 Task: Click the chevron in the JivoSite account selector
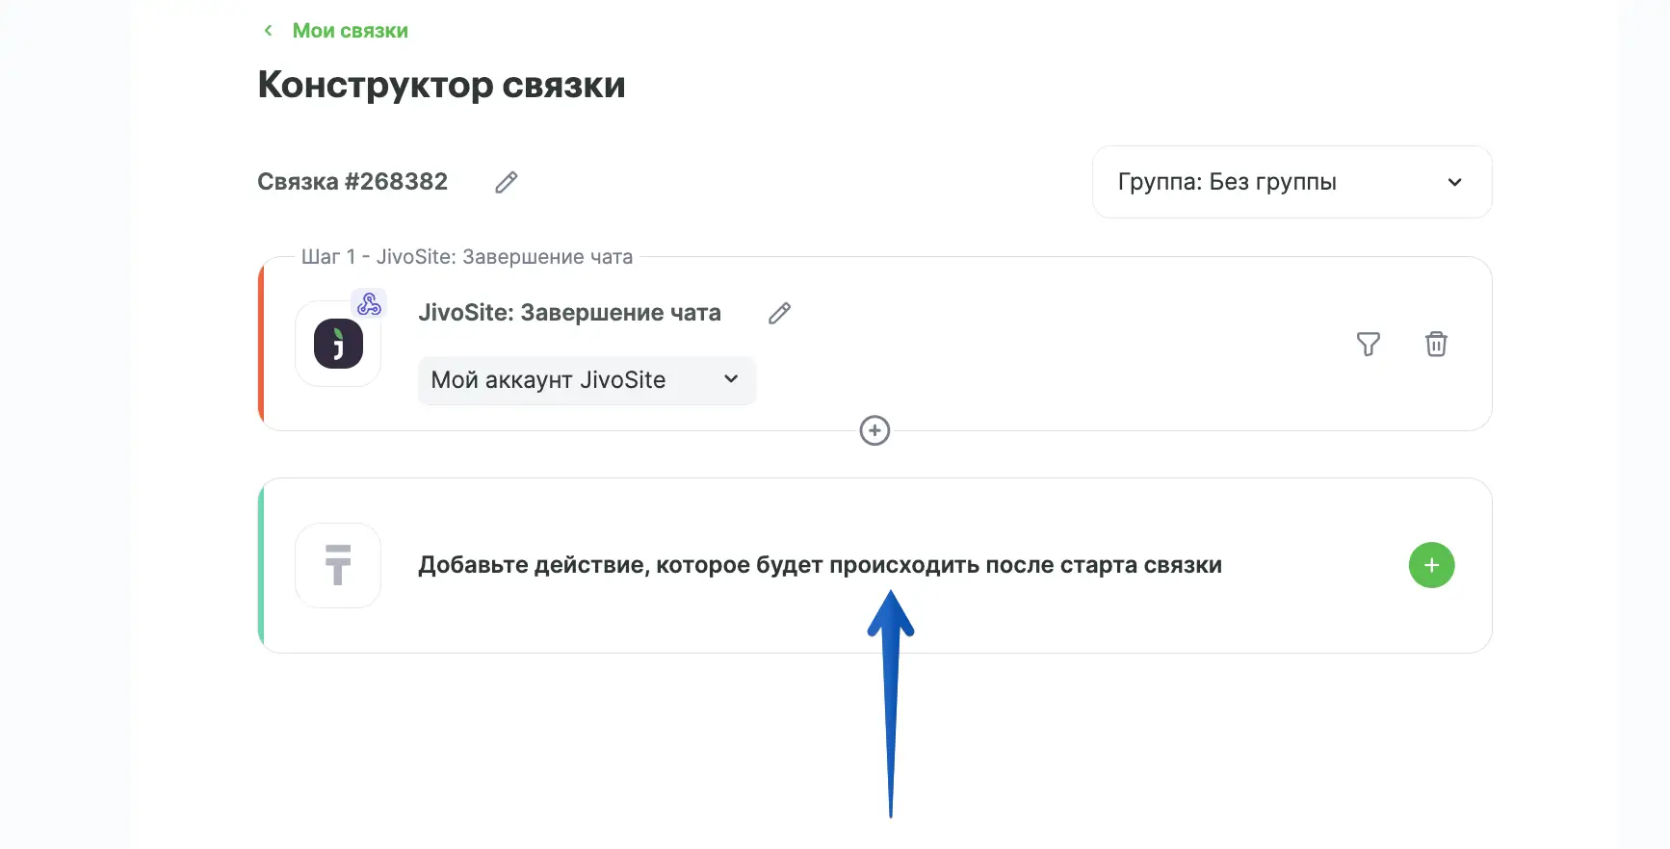pyautogui.click(x=731, y=379)
